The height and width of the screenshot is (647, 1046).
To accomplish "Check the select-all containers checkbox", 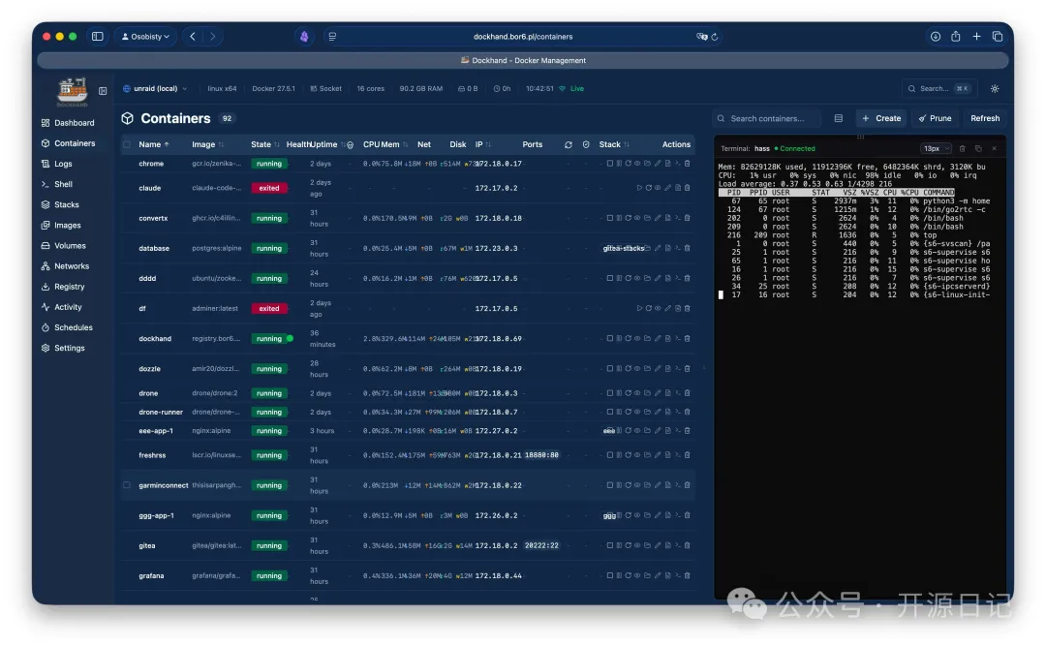I will coord(127,144).
